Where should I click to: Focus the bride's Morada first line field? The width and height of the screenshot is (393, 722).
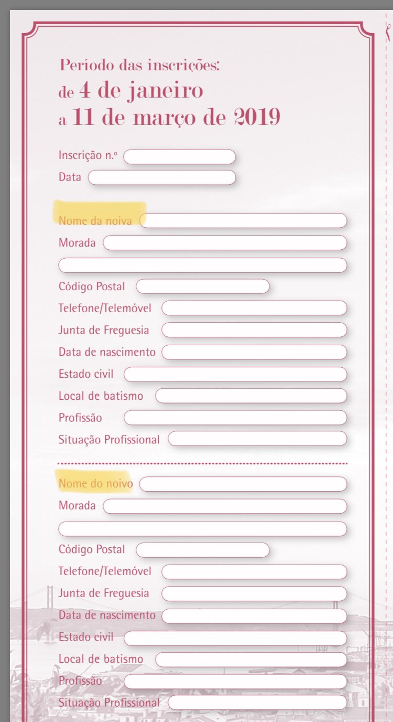click(225, 243)
